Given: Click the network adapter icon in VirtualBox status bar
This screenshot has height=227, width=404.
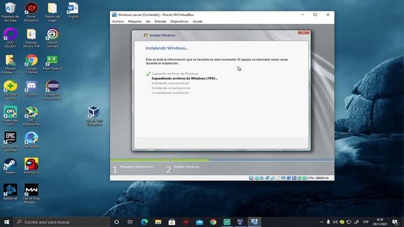Looking at the screenshot, I should 267,178.
